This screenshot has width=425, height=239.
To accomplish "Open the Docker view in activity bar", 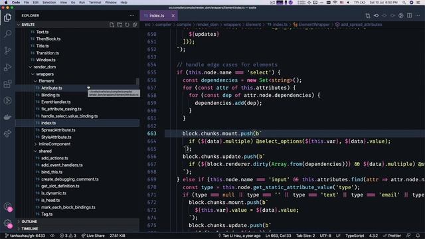I will (x=7, y=117).
